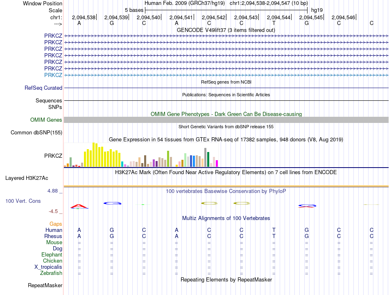Click the 5 bases scale label
389x295 pixels.
coord(134,10)
